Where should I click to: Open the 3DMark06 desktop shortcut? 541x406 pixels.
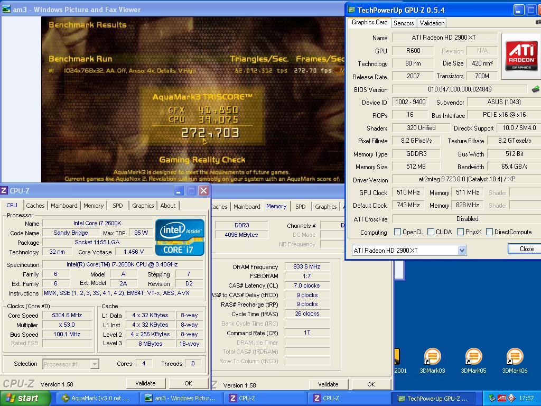point(515,361)
